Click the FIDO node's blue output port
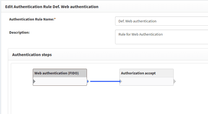This screenshot has width=208, height=114. 88,81
